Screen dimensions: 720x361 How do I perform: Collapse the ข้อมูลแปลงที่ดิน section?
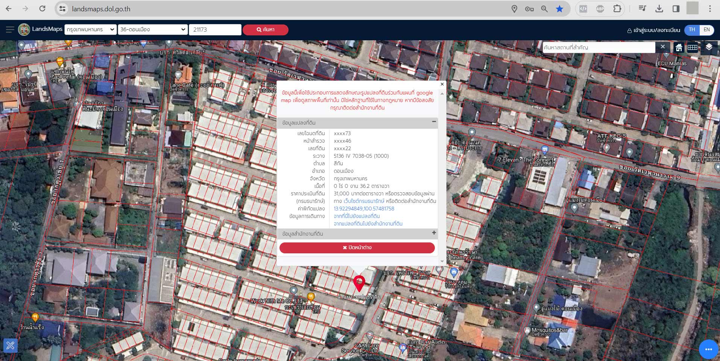click(x=434, y=122)
